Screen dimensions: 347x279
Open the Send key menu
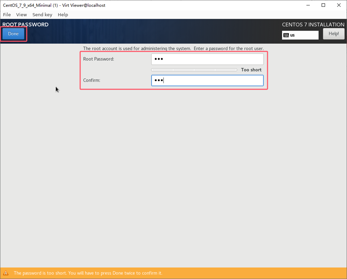pyautogui.click(x=42, y=14)
